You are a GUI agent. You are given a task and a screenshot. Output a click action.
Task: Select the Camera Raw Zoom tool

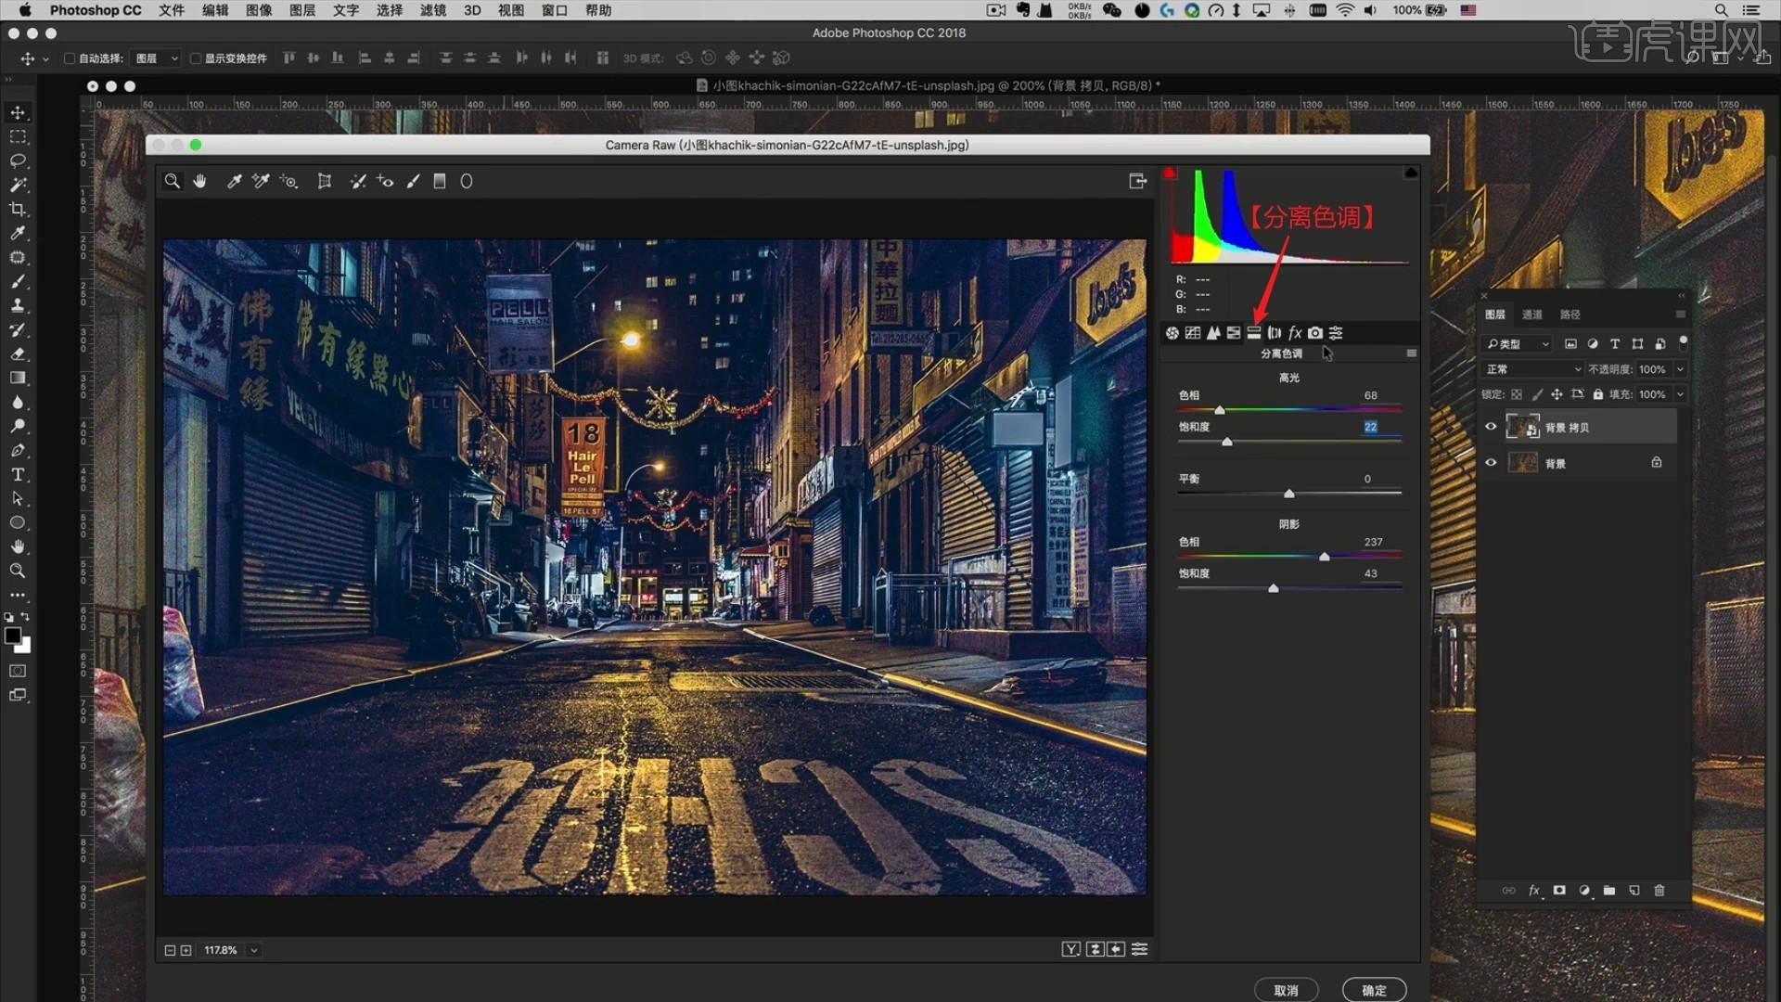[173, 181]
